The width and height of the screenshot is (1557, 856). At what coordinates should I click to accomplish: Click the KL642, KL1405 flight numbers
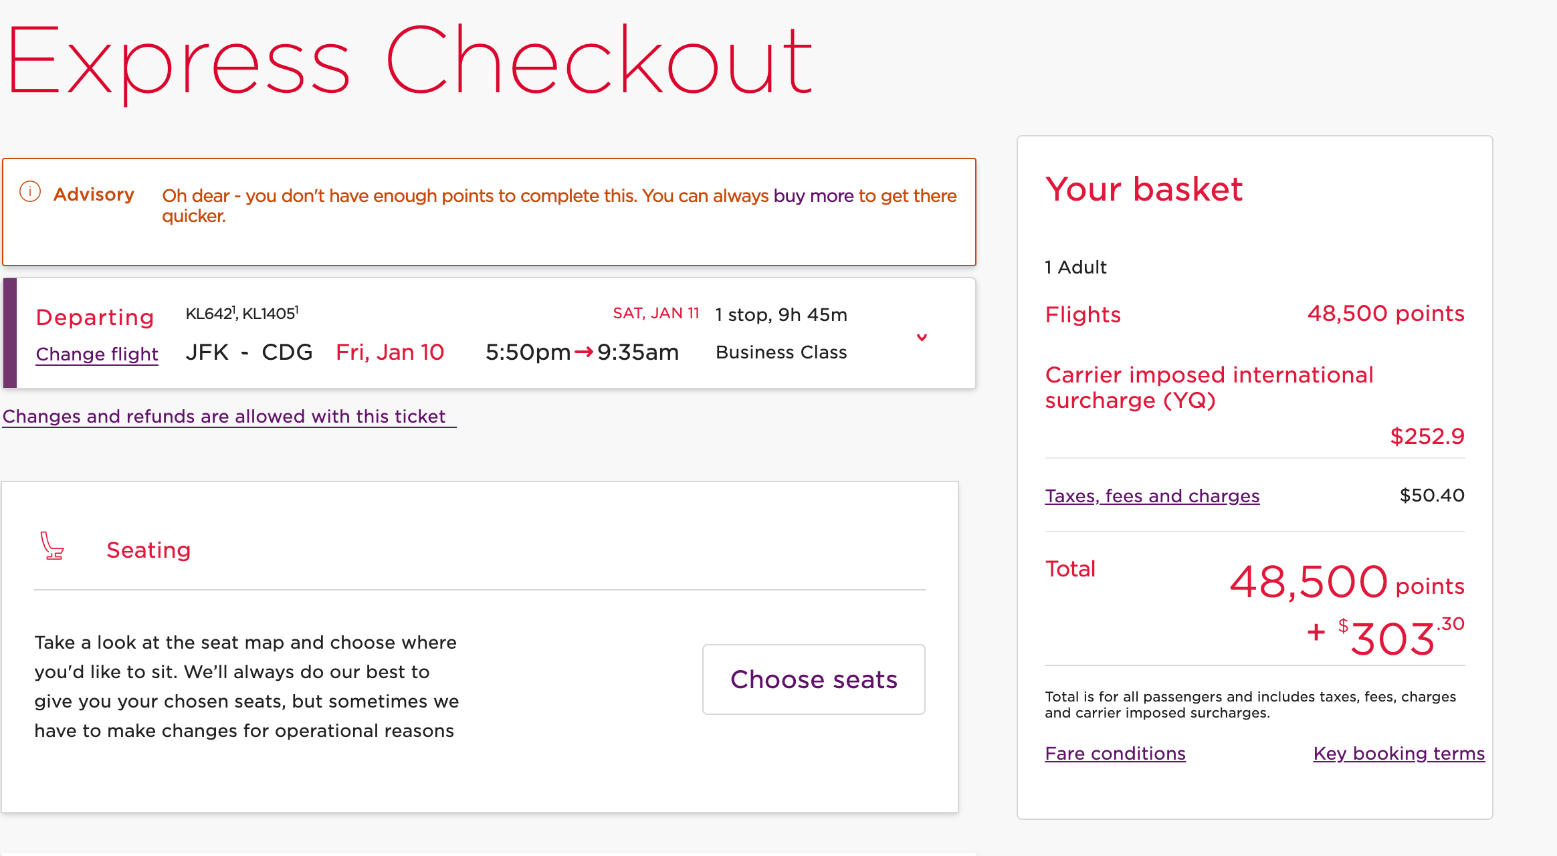coord(241,314)
